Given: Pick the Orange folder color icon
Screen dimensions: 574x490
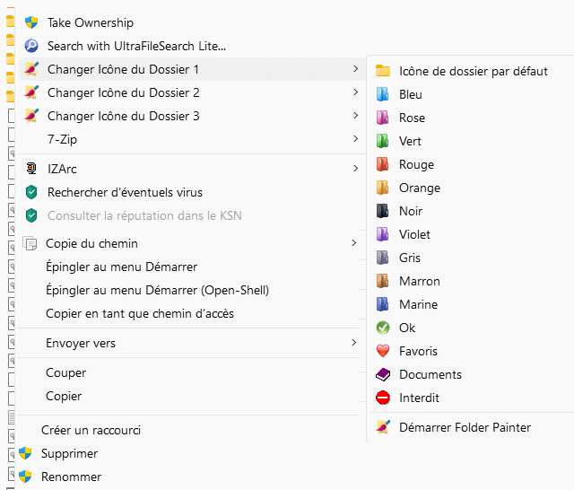Looking at the screenshot, I should pos(383,188).
